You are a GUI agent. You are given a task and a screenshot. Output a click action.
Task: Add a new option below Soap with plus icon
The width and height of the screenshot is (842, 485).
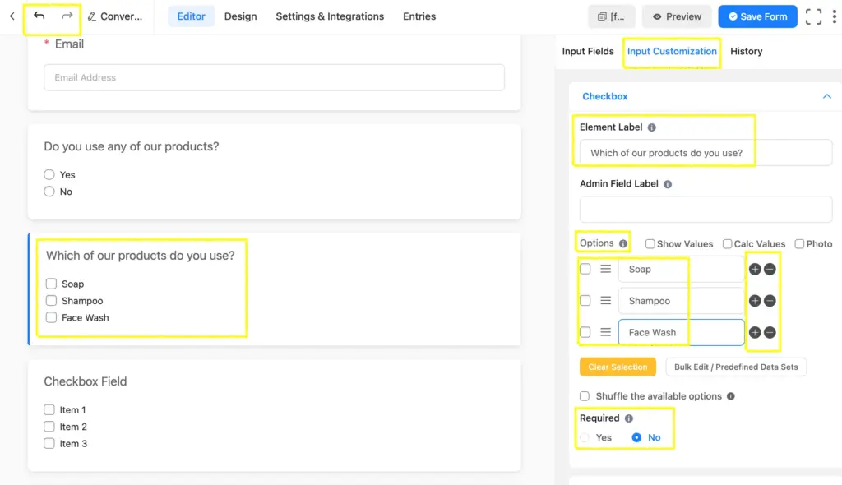coord(754,269)
